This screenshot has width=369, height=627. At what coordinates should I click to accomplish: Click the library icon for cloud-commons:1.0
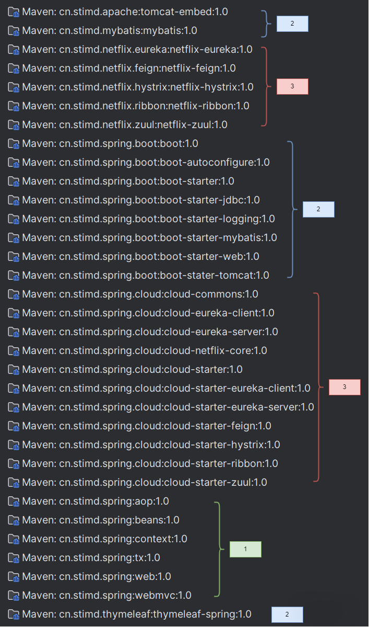[14, 294]
